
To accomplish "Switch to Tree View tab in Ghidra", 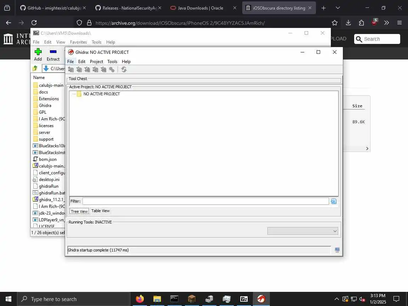I will coord(79,211).
